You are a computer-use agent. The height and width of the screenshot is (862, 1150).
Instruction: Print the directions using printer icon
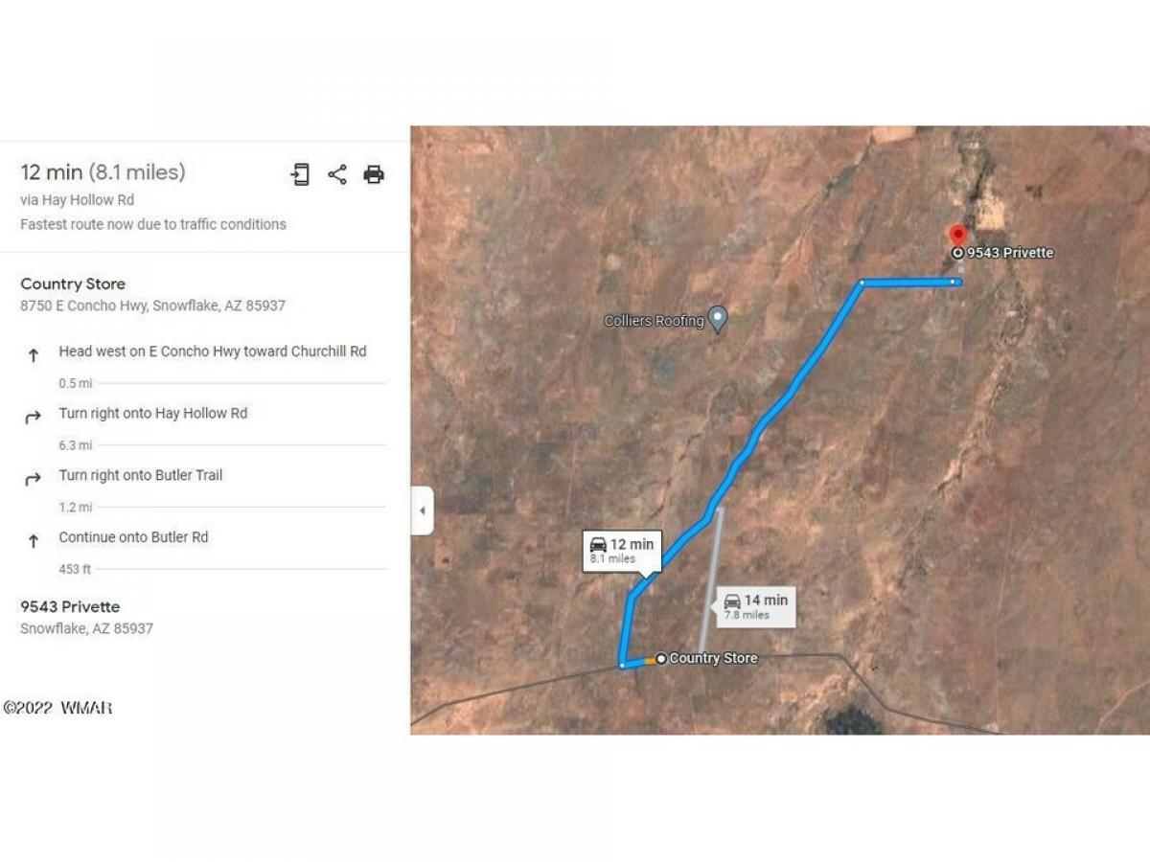(x=374, y=174)
